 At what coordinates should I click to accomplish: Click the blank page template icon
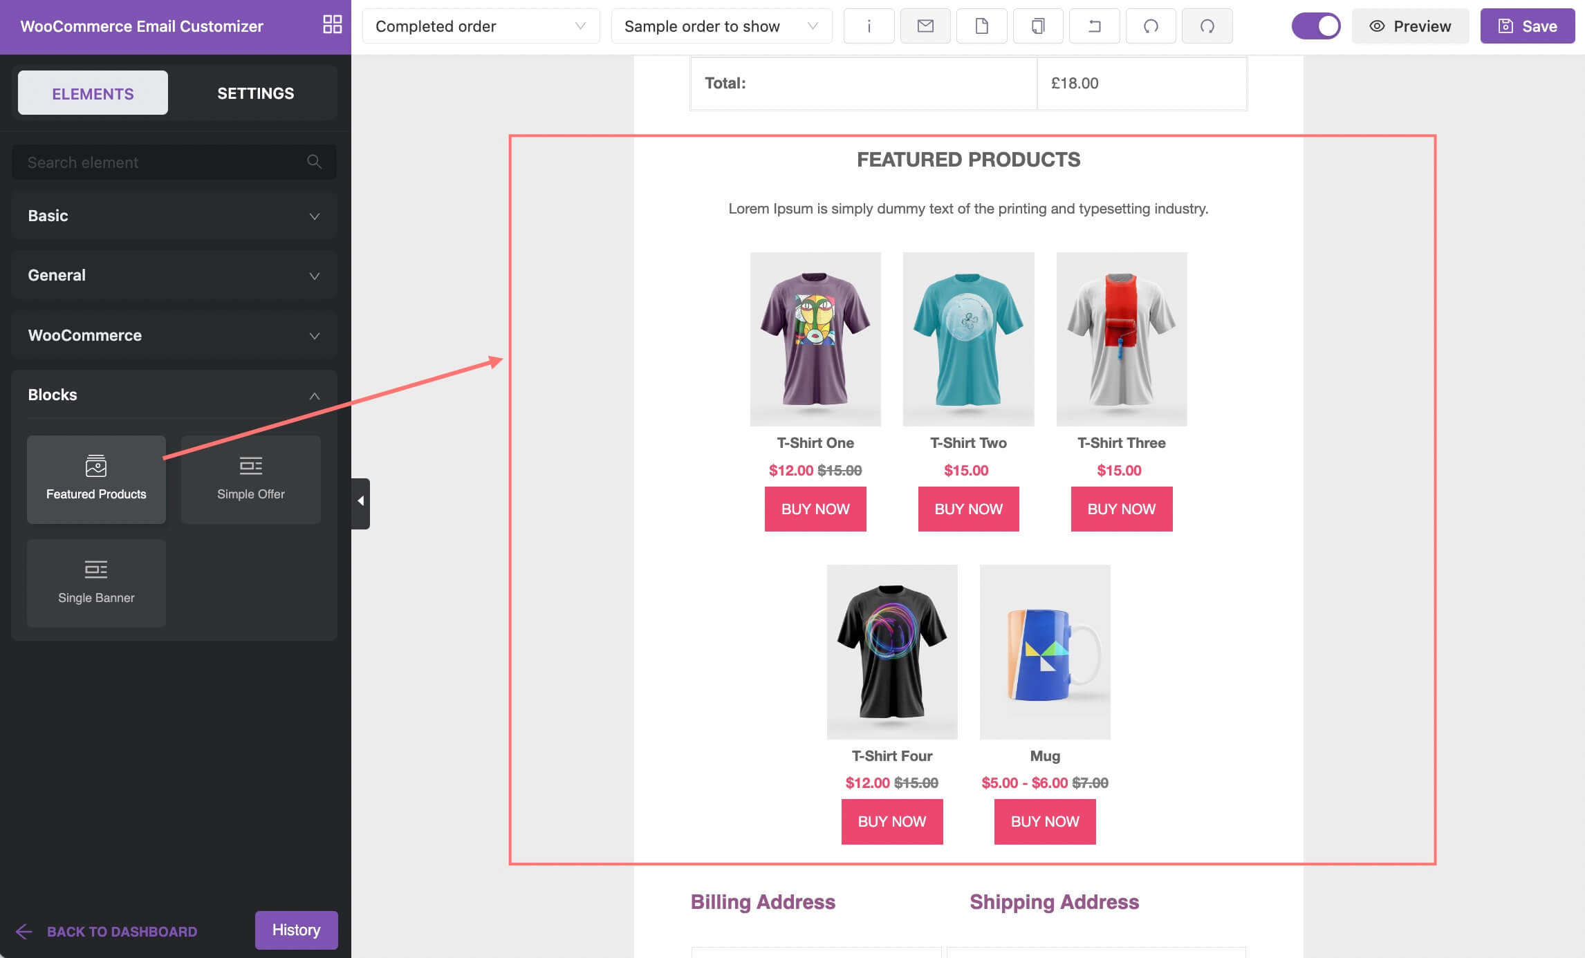click(x=981, y=26)
